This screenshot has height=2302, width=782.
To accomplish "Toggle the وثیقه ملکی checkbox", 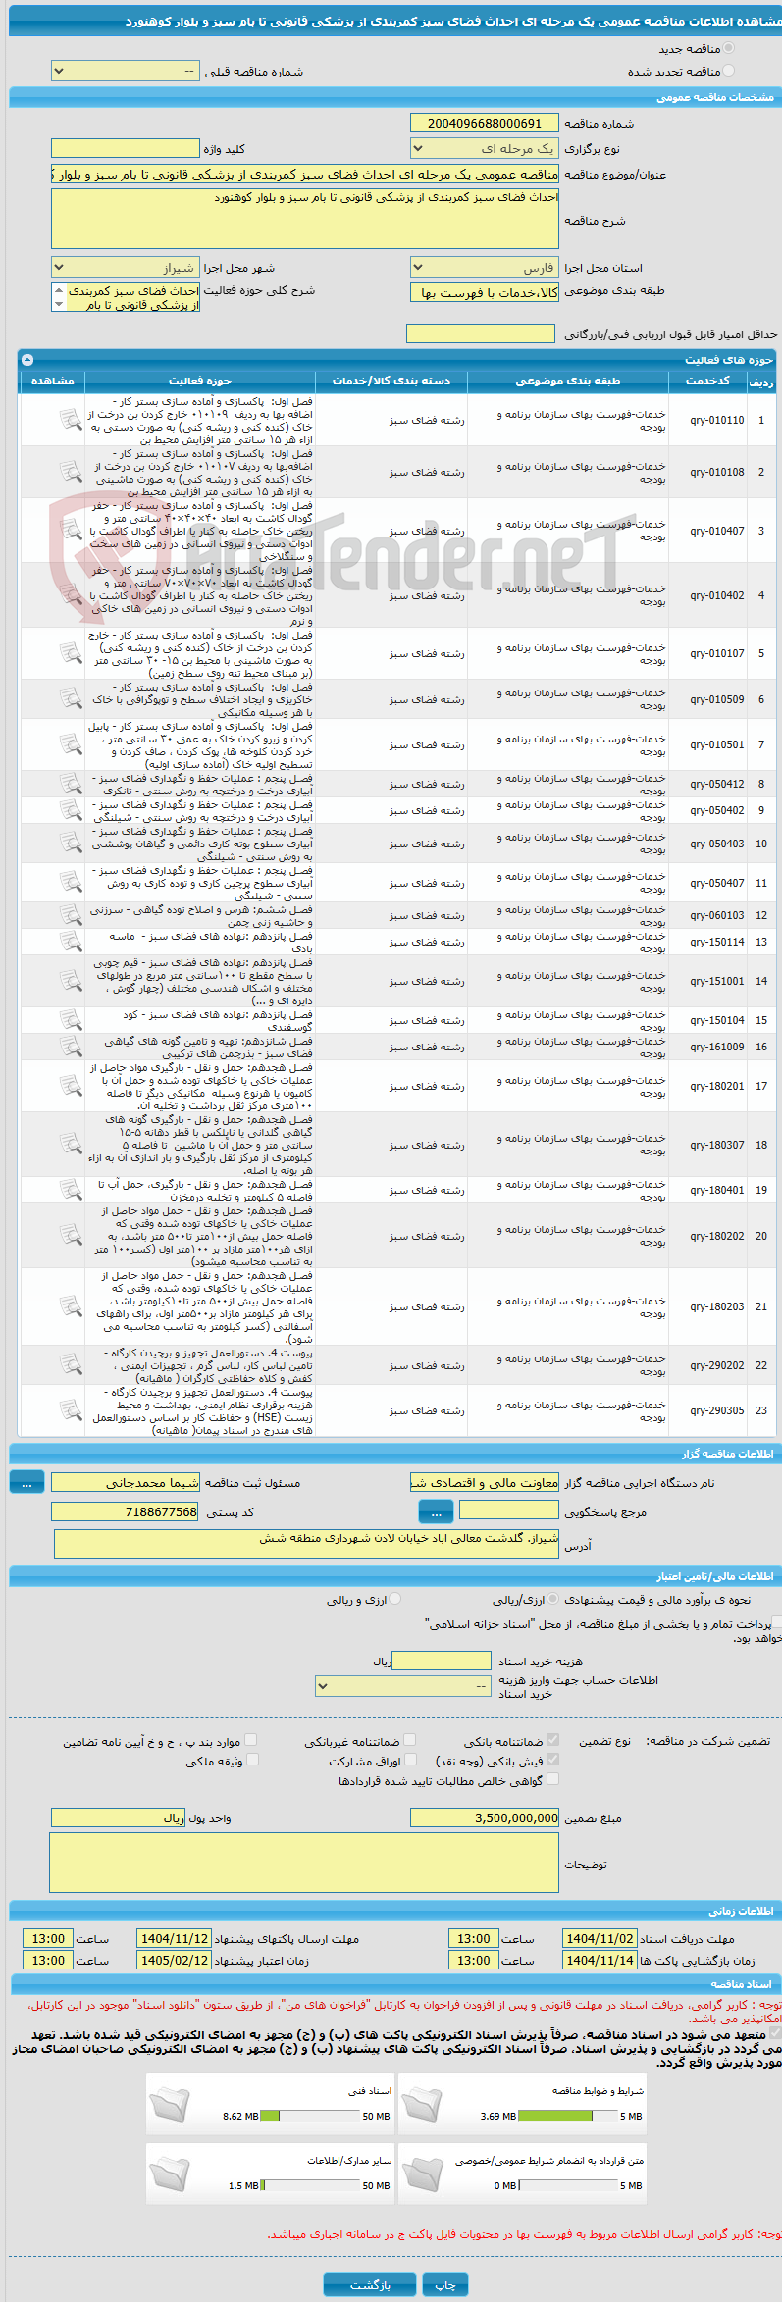I will pos(252,1760).
